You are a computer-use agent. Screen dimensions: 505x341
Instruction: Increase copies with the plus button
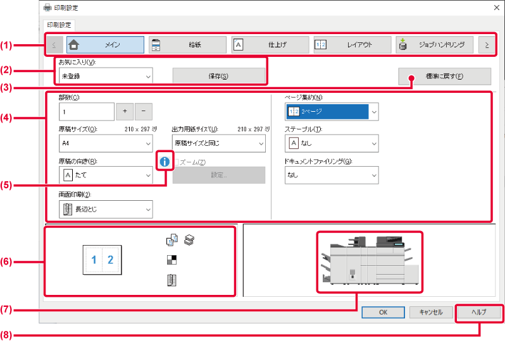[125, 111]
